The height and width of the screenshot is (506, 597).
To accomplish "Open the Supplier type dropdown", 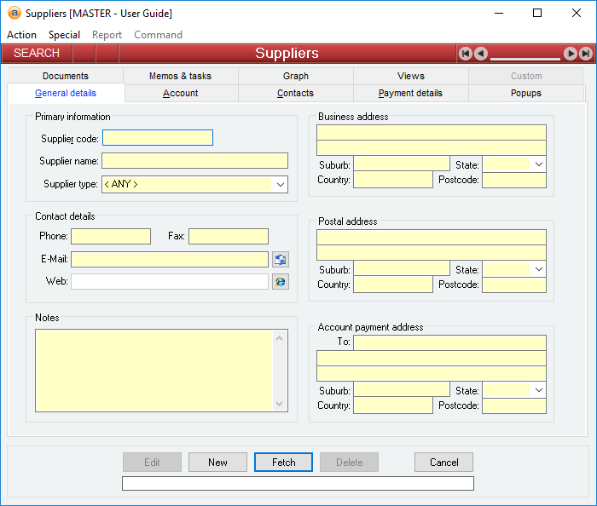I will [x=280, y=184].
